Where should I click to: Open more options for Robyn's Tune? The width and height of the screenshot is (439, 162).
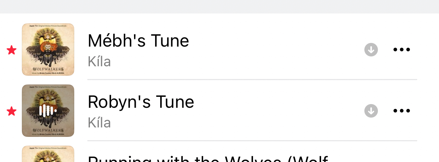point(402,111)
